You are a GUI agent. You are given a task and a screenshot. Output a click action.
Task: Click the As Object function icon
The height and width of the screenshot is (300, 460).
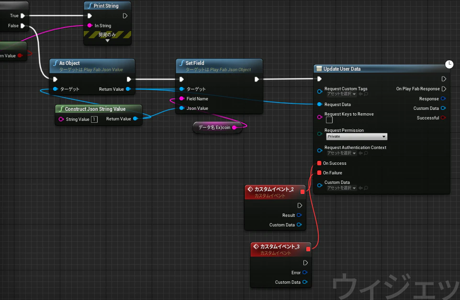click(56, 63)
